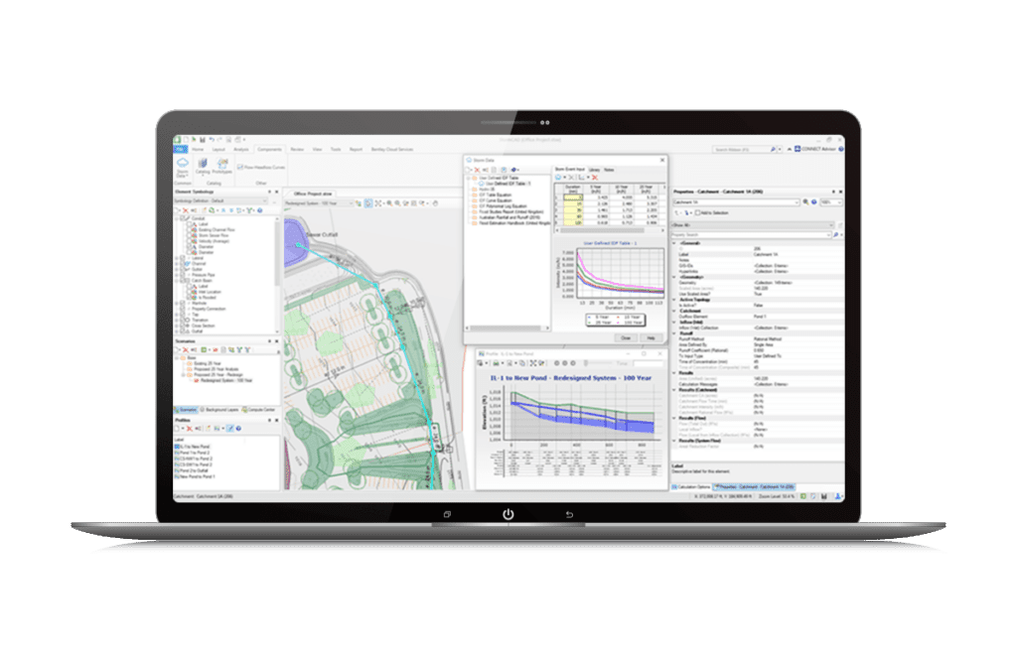Image resolution: width=1017 pixels, height=661 pixels.
Task: Collapse Runoff section in Properties
Action: point(674,333)
